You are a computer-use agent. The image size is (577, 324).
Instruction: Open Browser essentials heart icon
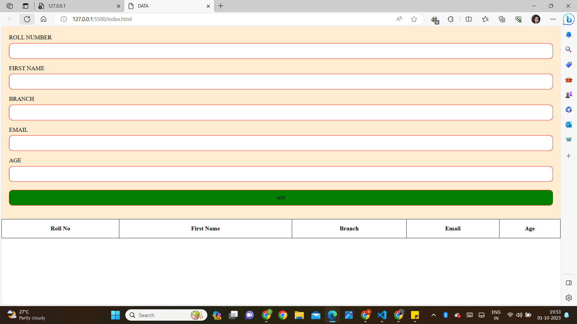(518, 19)
